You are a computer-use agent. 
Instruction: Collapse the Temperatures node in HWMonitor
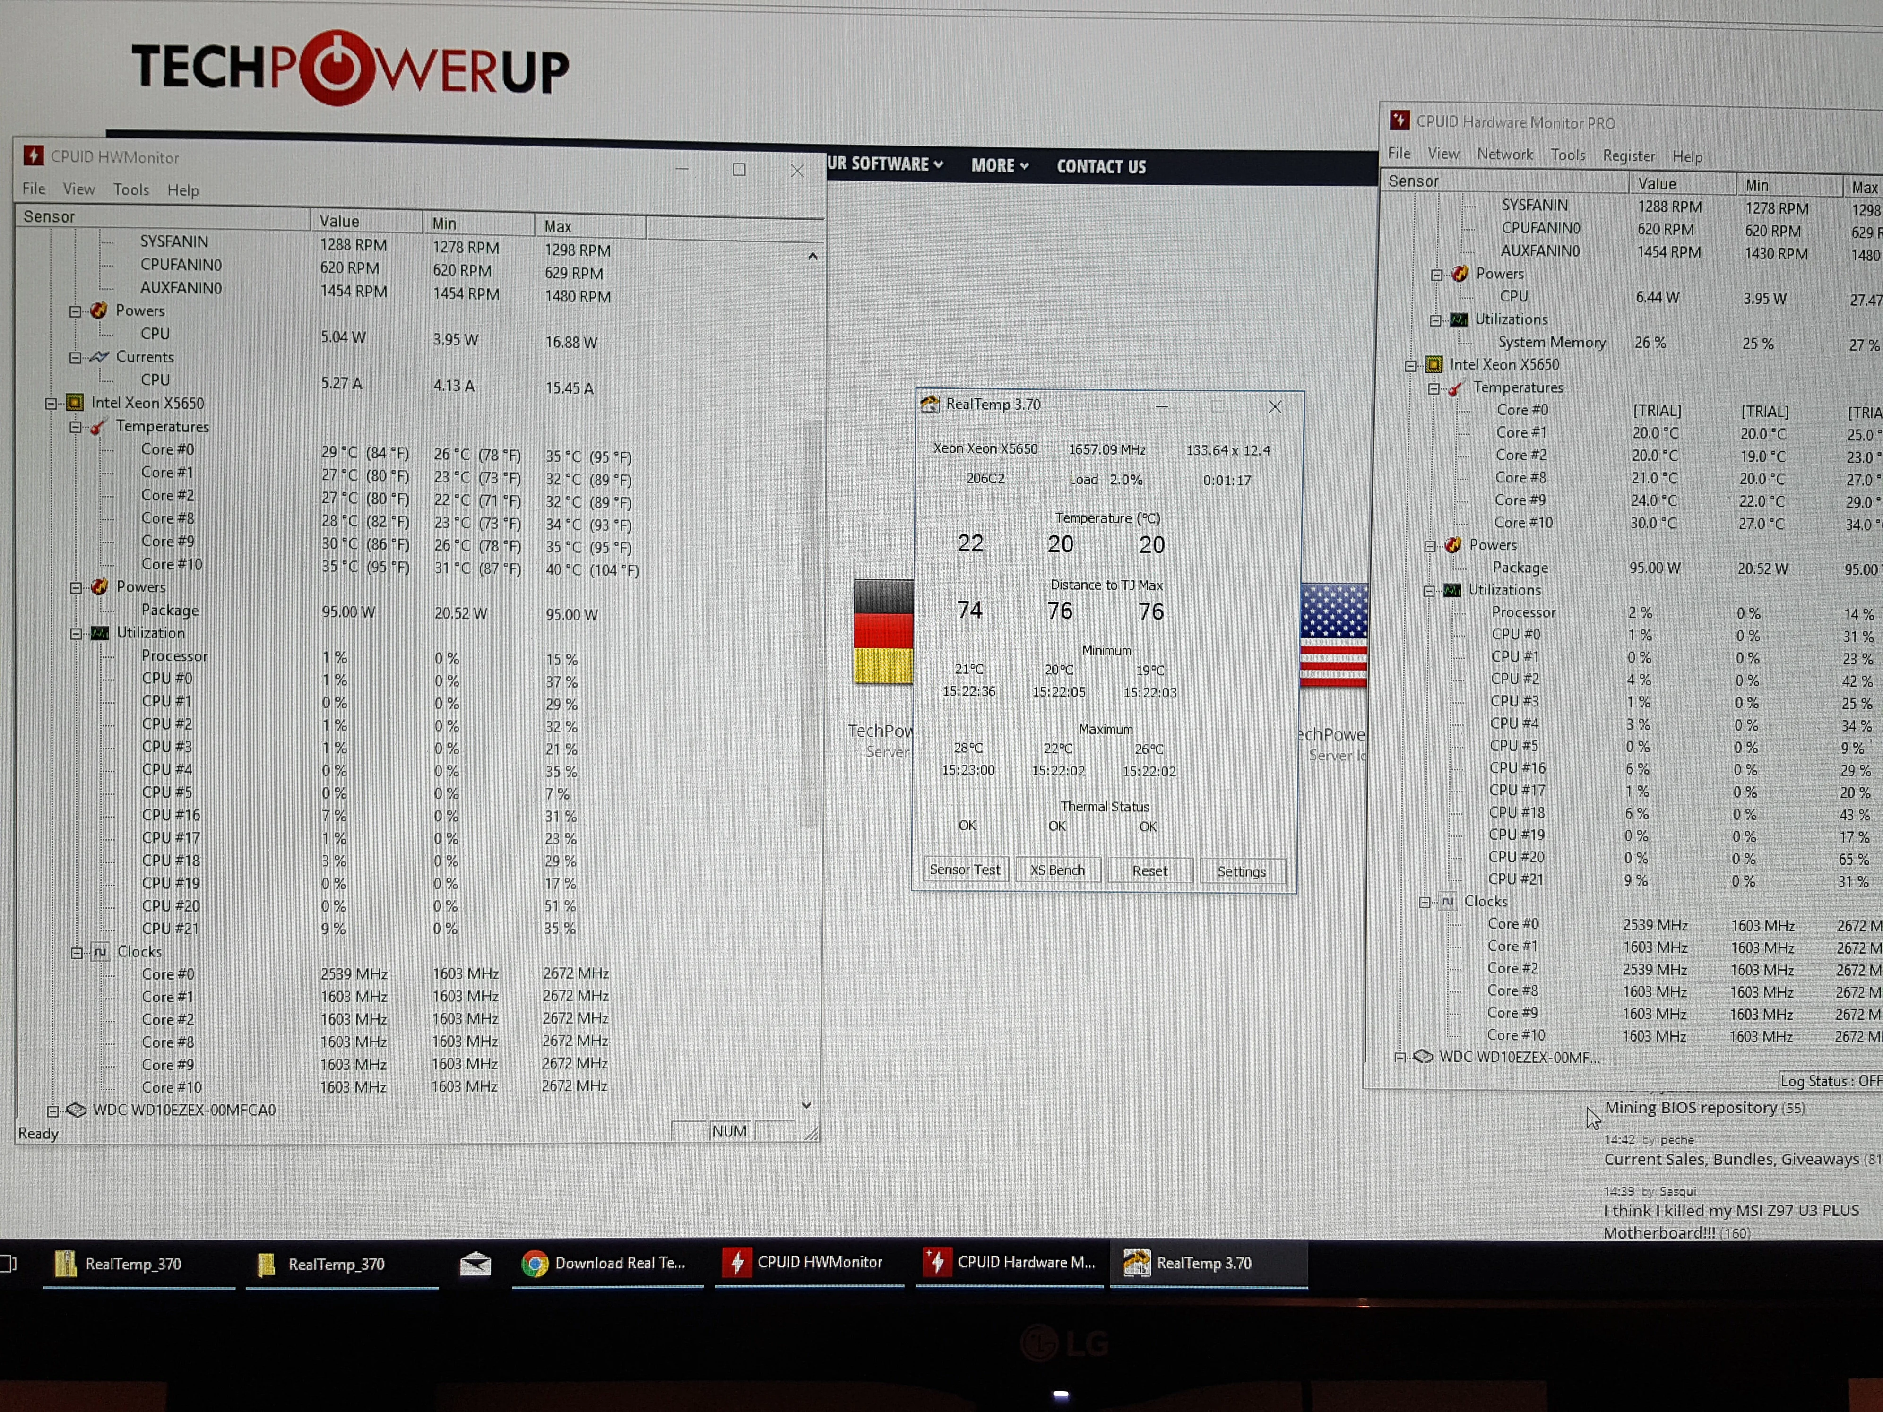click(76, 426)
